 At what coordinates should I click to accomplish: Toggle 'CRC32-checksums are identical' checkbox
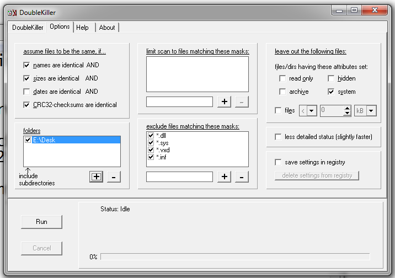(26, 105)
